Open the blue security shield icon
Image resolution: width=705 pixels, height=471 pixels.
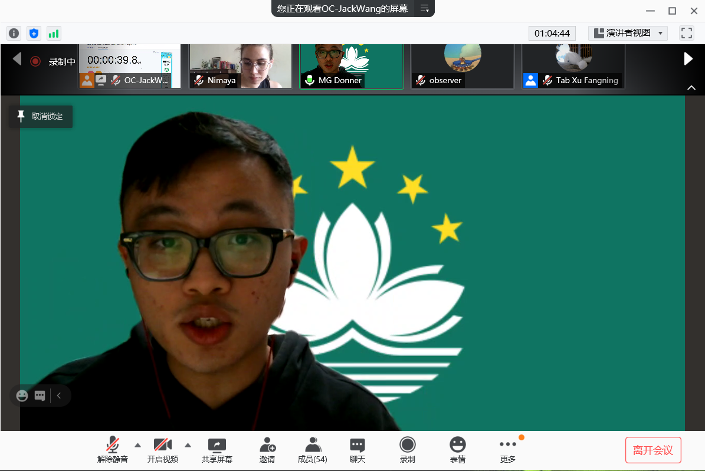pyautogui.click(x=34, y=33)
